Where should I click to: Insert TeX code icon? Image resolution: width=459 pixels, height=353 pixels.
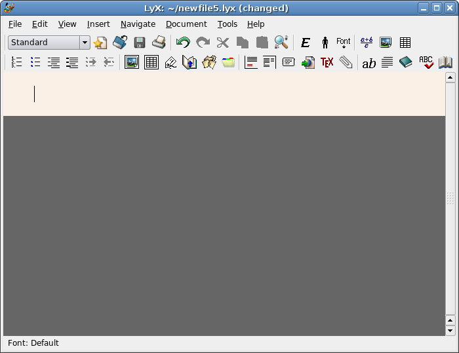coord(327,62)
